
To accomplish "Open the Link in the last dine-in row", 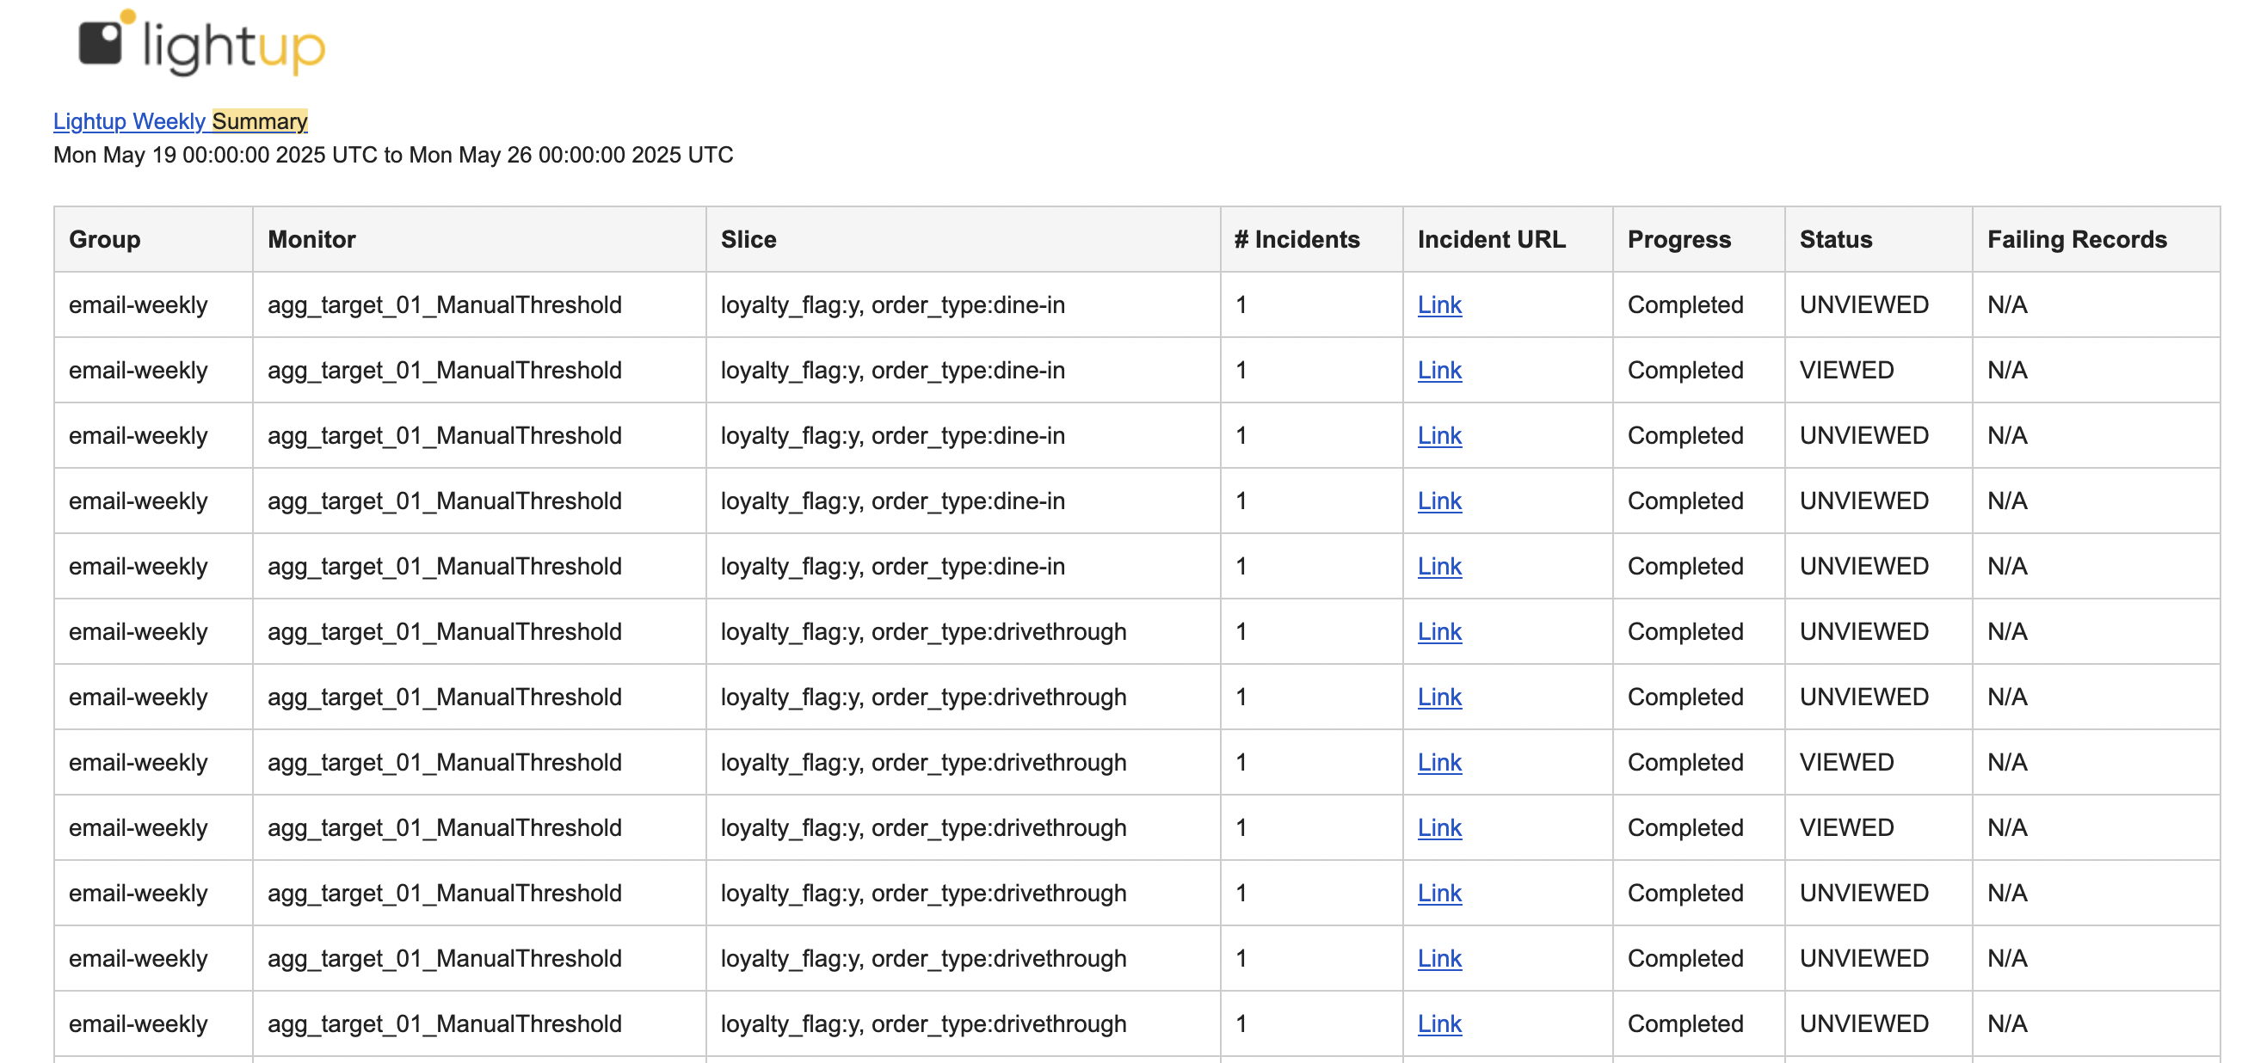I will click(1438, 565).
